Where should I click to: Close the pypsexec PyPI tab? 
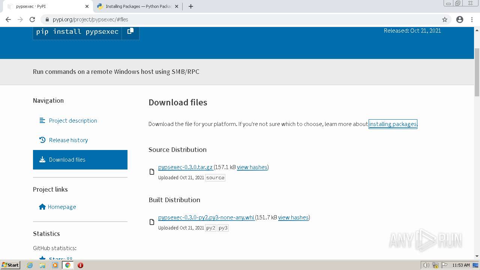[x=87, y=6]
